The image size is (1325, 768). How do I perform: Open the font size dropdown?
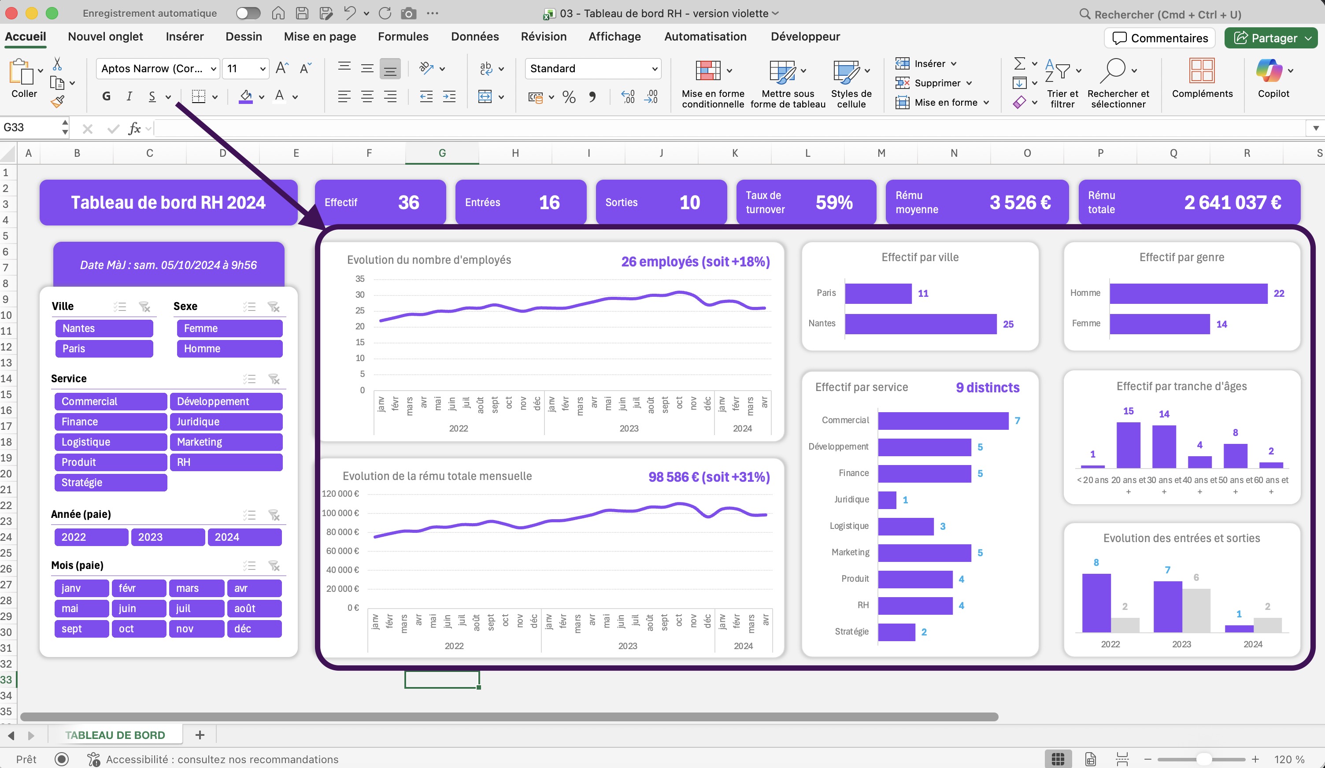[263, 69]
